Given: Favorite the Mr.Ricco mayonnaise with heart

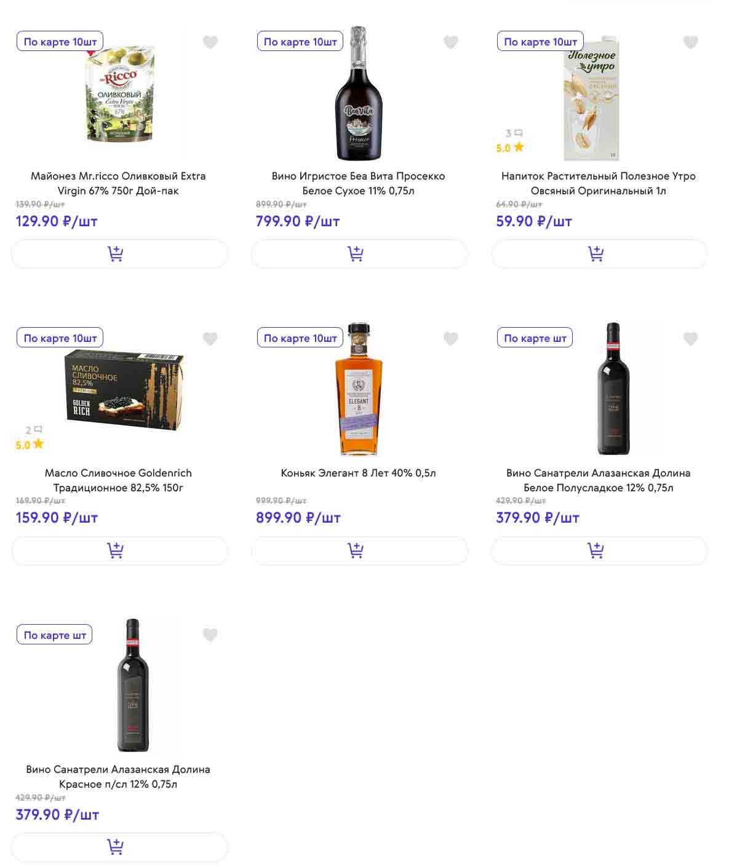Looking at the screenshot, I should [210, 42].
